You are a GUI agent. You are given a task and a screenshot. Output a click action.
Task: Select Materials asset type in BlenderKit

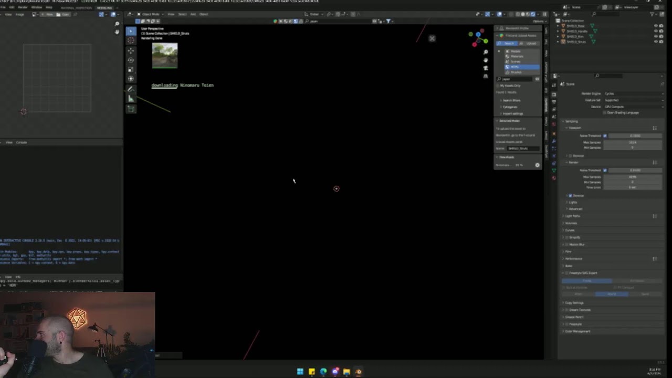(x=522, y=56)
